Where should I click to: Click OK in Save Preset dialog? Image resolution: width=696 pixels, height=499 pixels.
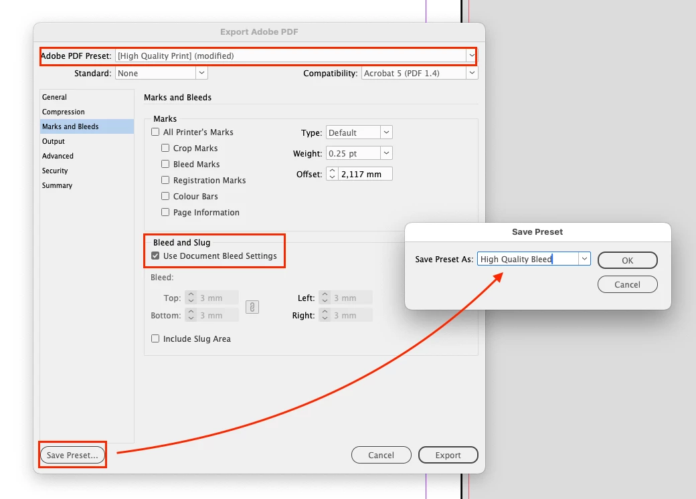[627, 260]
